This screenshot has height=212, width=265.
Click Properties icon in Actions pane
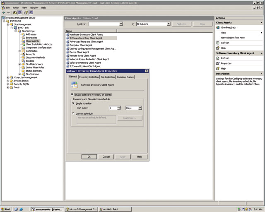[218, 63]
